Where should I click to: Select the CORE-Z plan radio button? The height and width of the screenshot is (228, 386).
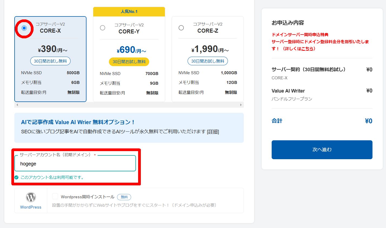pos(181,28)
